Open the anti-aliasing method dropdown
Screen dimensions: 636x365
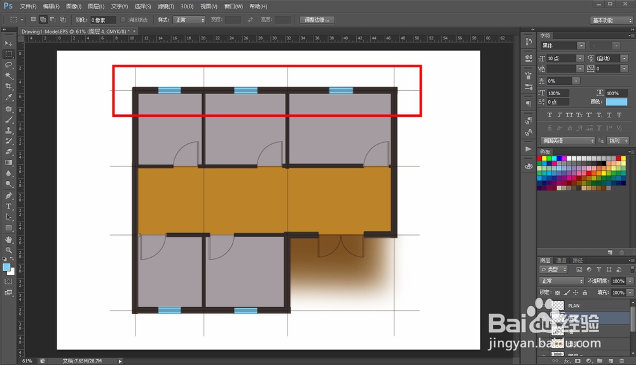[x=618, y=140]
